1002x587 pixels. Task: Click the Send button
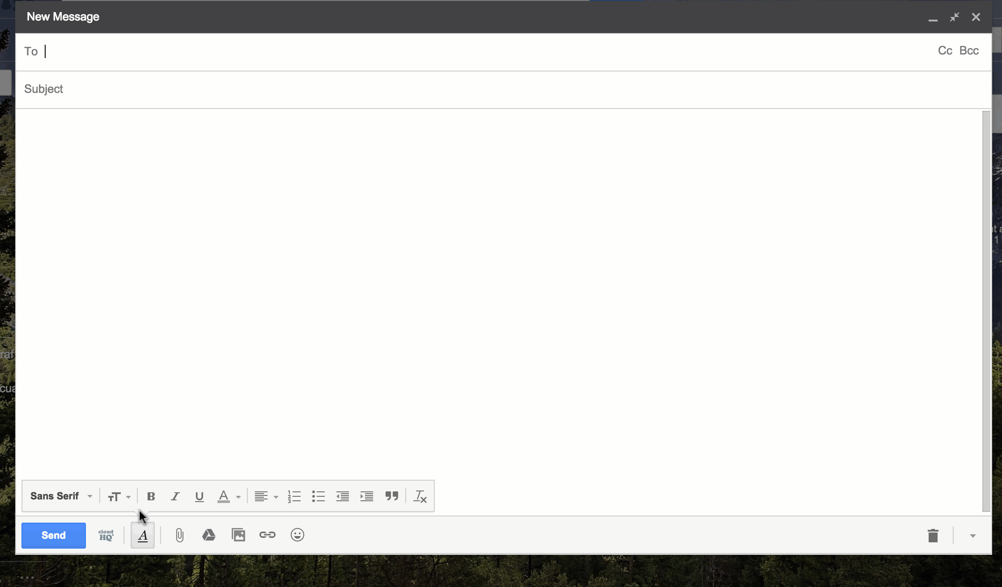[53, 535]
